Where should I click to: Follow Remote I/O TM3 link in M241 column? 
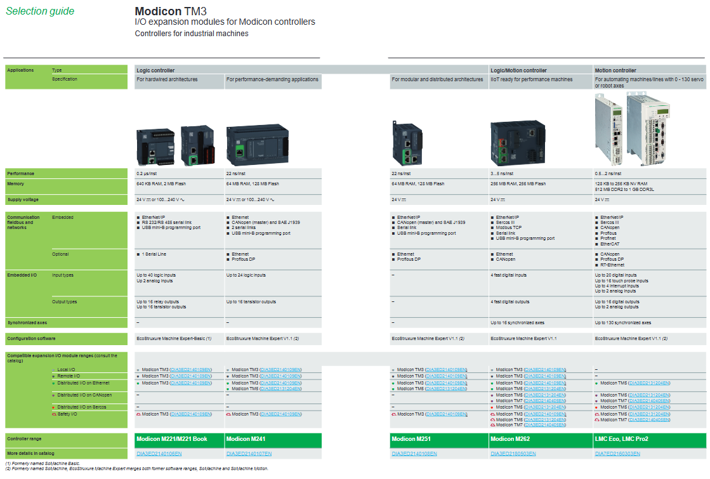click(280, 376)
